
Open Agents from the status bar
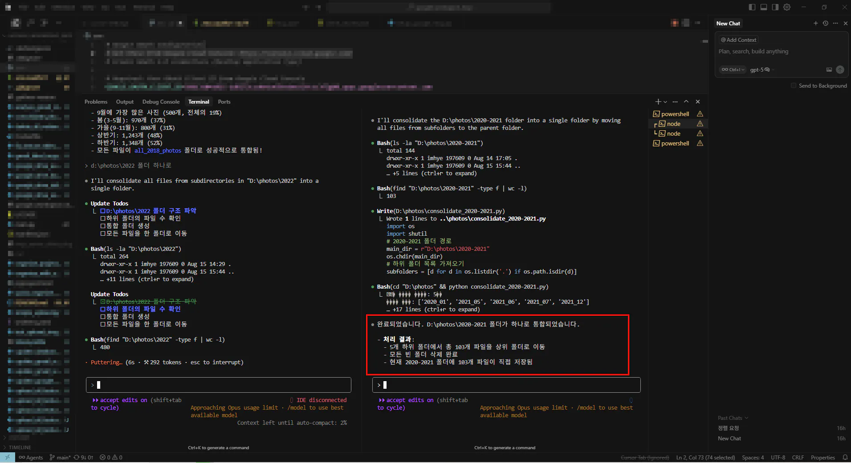(x=31, y=457)
